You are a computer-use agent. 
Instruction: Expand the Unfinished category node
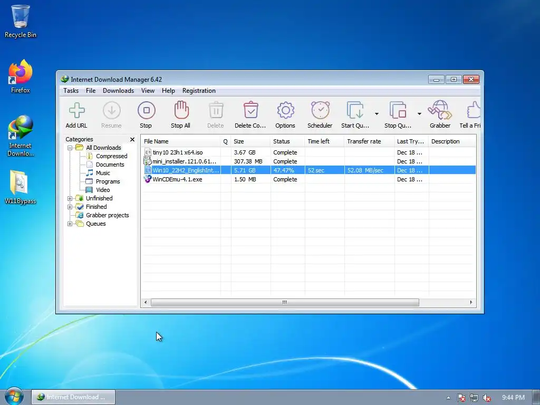pyautogui.click(x=70, y=198)
